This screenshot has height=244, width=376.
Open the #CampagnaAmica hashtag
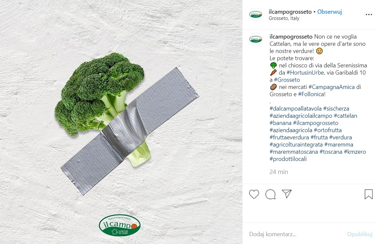pyautogui.click(x=332, y=87)
